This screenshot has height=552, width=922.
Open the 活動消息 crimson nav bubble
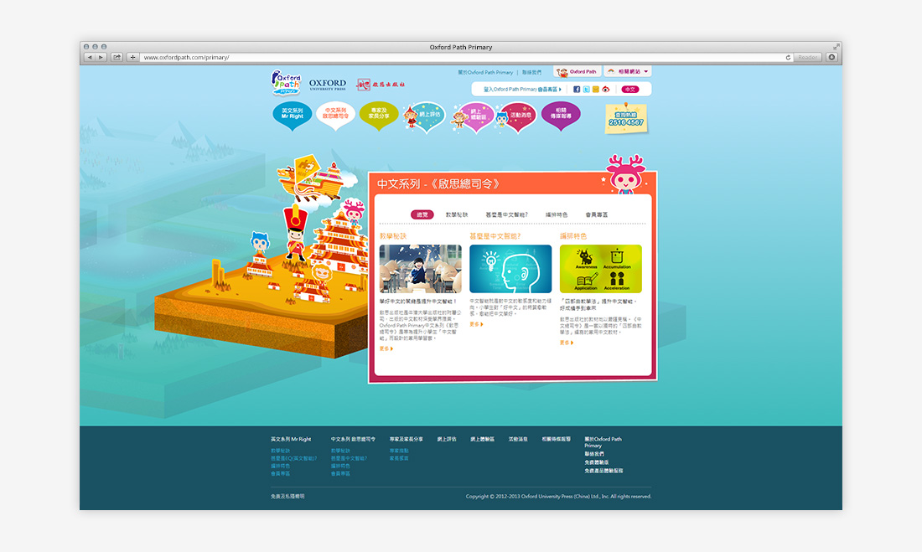517,116
